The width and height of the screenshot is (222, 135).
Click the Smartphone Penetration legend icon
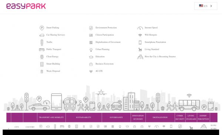tap(140, 42)
